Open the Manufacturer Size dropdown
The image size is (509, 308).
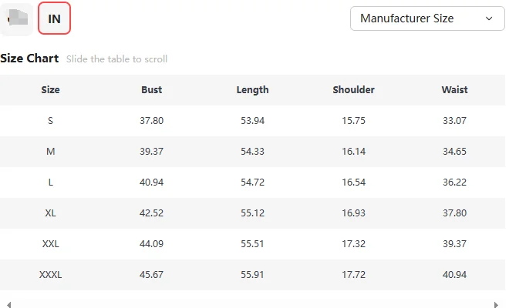[427, 18]
